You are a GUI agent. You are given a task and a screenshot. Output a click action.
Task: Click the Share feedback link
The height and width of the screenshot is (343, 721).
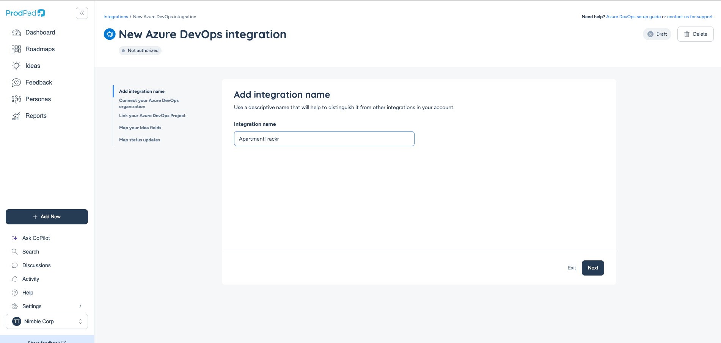coord(47,341)
